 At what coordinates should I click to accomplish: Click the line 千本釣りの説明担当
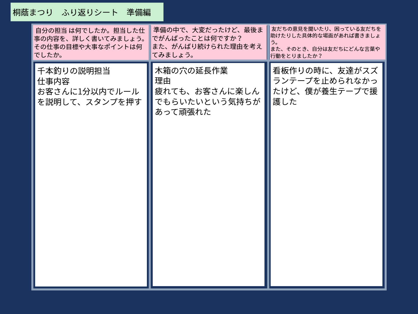coord(74,71)
